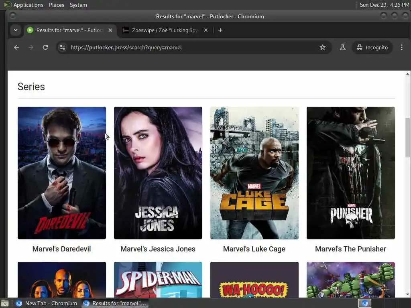This screenshot has height=308, width=411.
Task: Click the forward navigation arrow
Action: [x=31, y=47]
